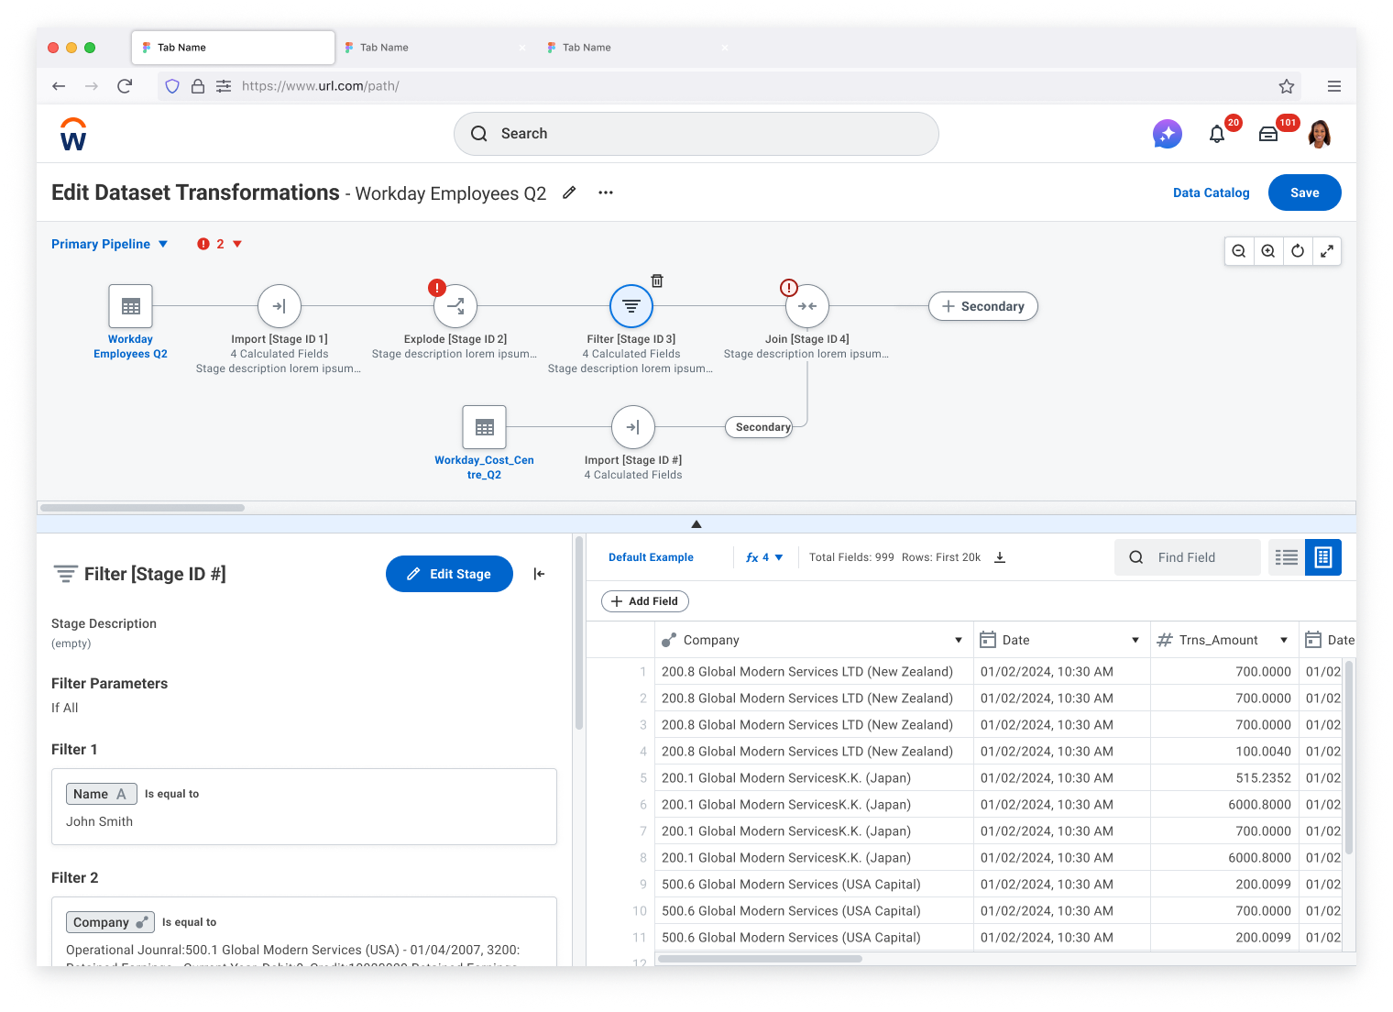Open the fx 4 calculated fields dropdown
This screenshot has height=1012, width=1393.
[764, 557]
